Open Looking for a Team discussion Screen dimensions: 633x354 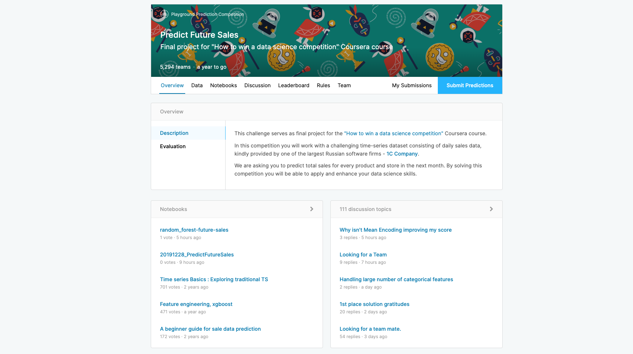(363, 255)
